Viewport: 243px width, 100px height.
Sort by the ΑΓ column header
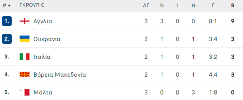pyautogui.click(x=146, y=5)
